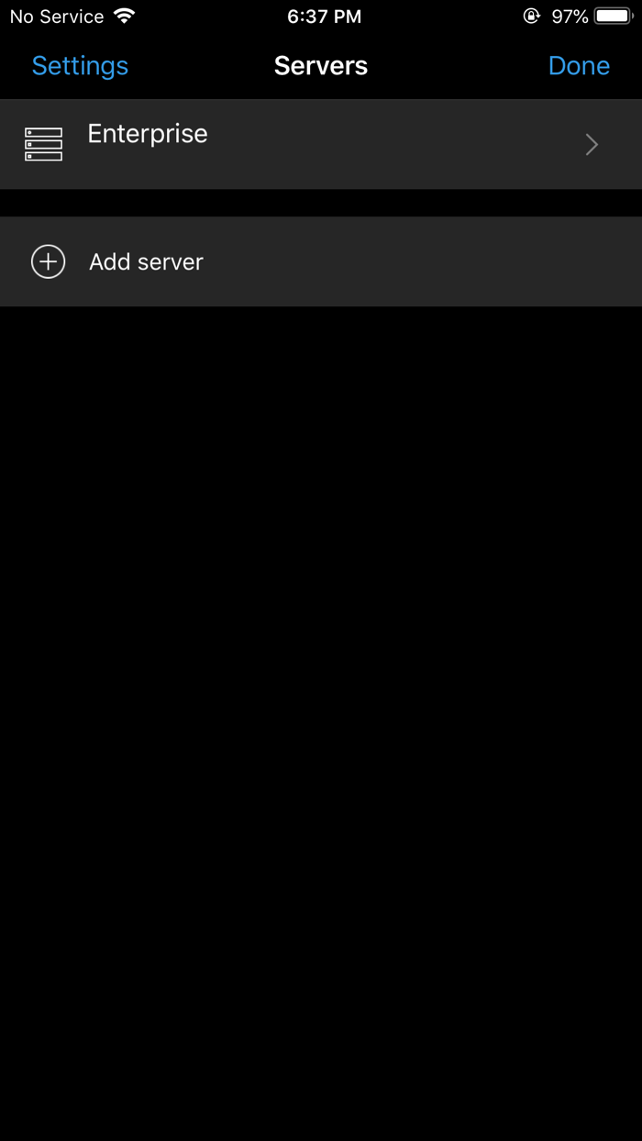
Task: Tap the 6:37 PM clock in status bar
Action: (324, 17)
